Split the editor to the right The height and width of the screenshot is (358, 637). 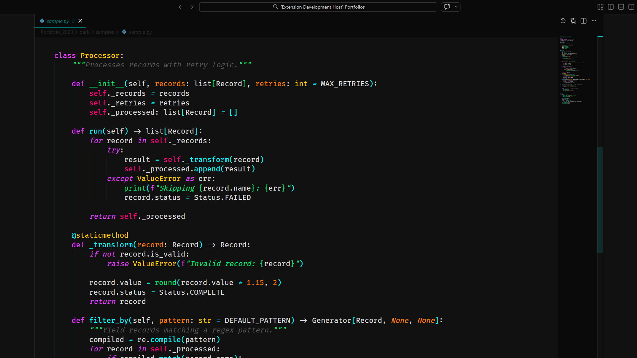[x=584, y=21]
